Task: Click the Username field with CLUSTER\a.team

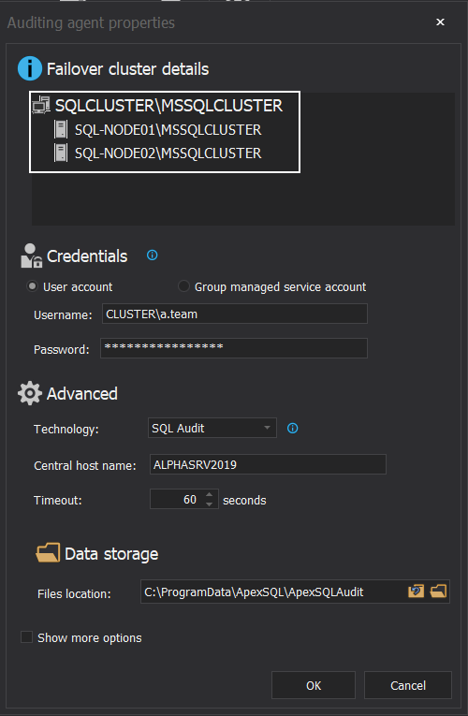Action: (x=235, y=314)
